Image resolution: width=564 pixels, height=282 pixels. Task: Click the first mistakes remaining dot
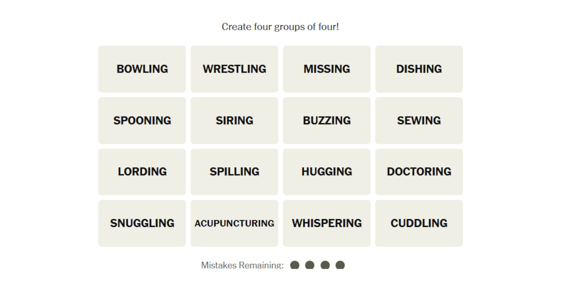295,265
